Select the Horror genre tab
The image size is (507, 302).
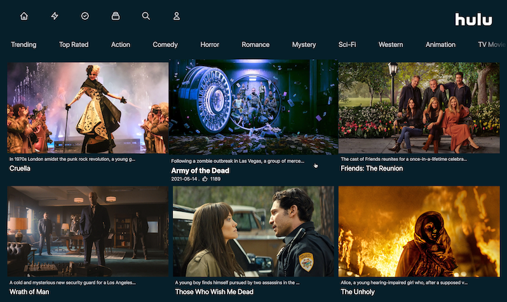pyautogui.click(x=210, y=45)
